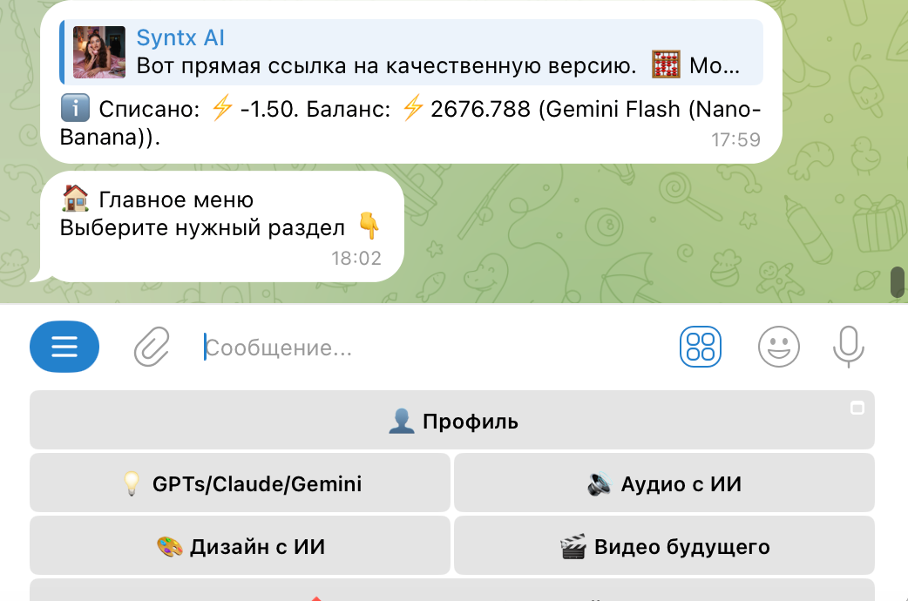The image size is (908, 601).
Task: Open the bot menu hamburger button
Action: pos(64,348)
